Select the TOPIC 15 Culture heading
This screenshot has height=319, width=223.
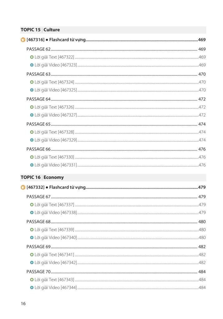[x=40, y=30]
